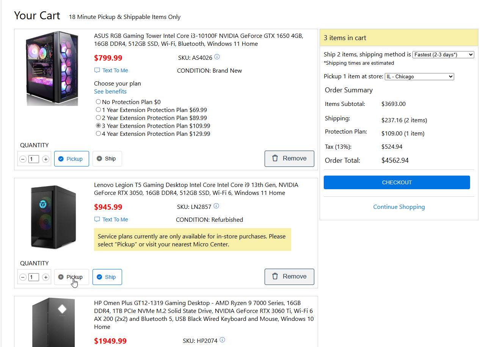This screenshot has height=347, width=486.
Task: Open Continue Shopping link
Action: pos(399,207)
